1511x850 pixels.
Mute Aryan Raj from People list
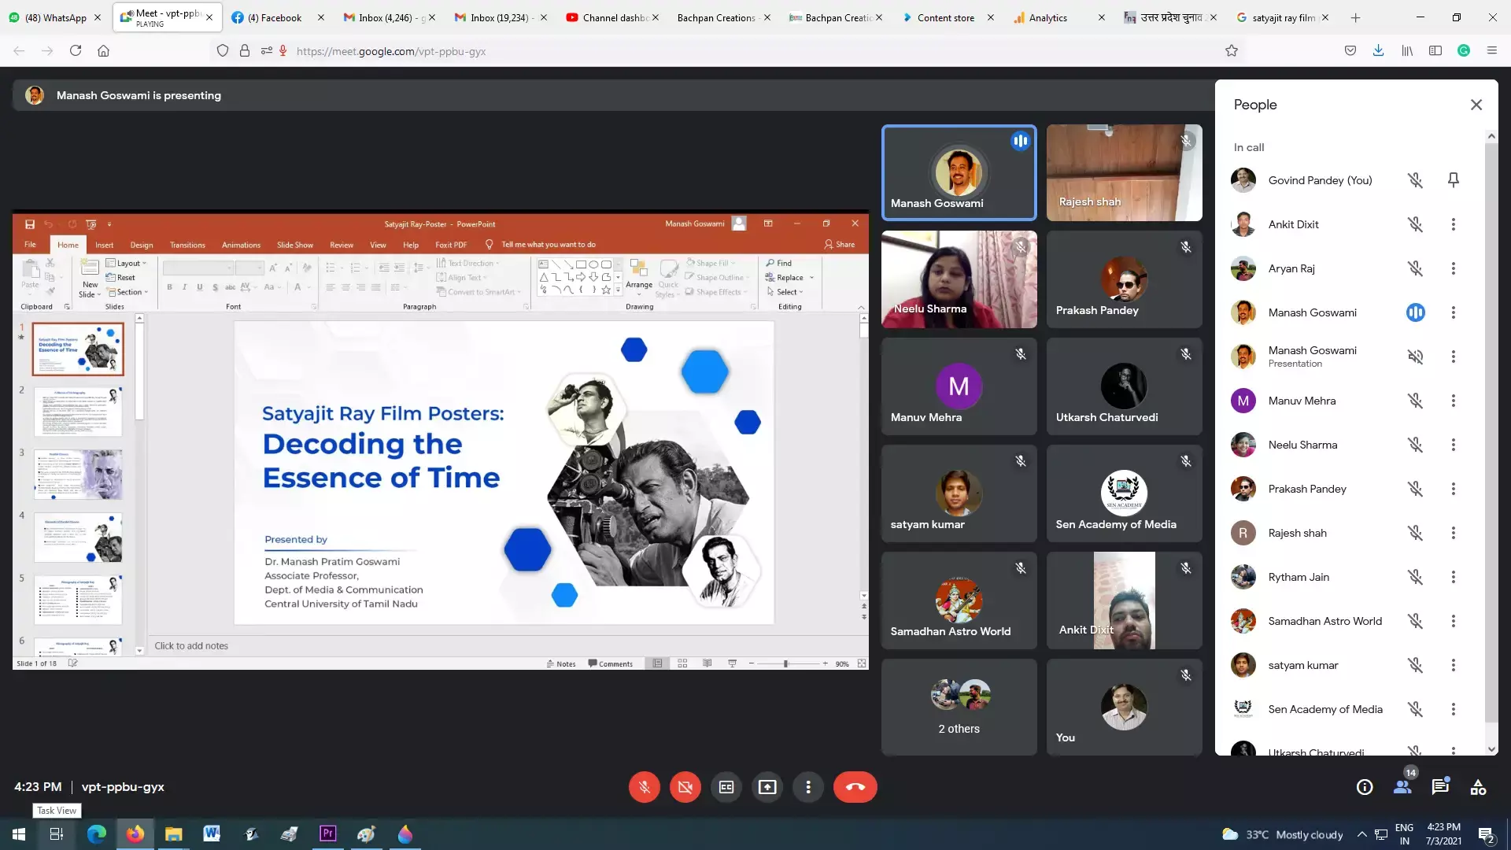tap(1415, 268)
